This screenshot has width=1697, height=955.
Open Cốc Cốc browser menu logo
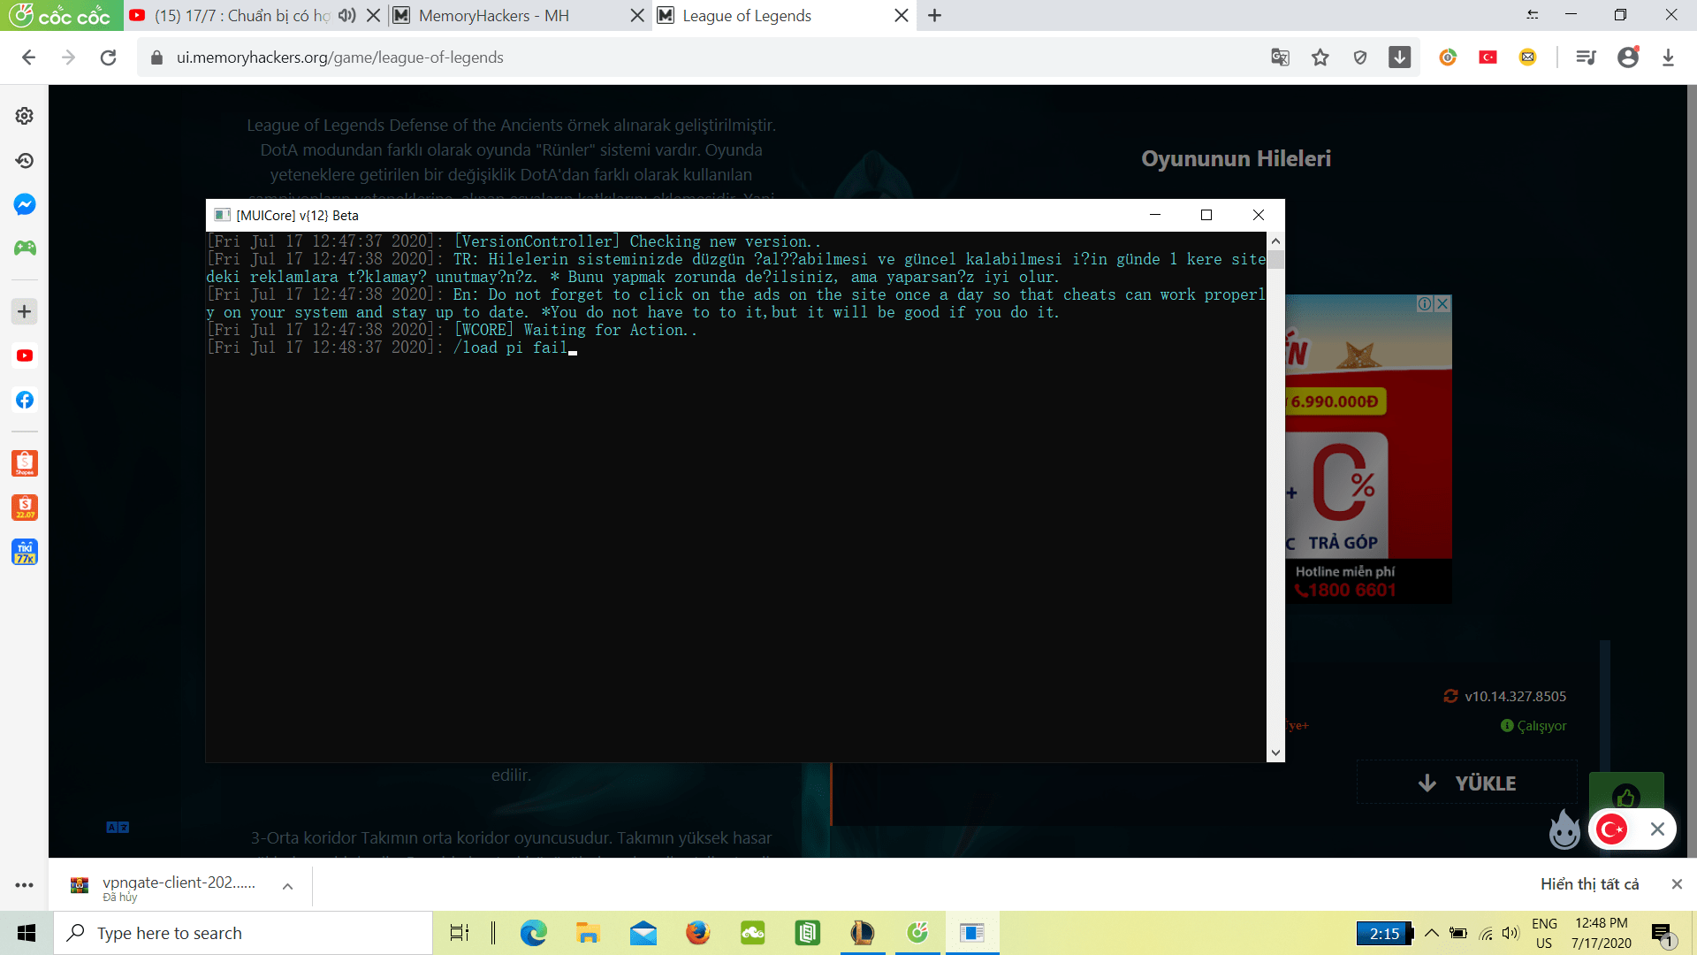60,15
